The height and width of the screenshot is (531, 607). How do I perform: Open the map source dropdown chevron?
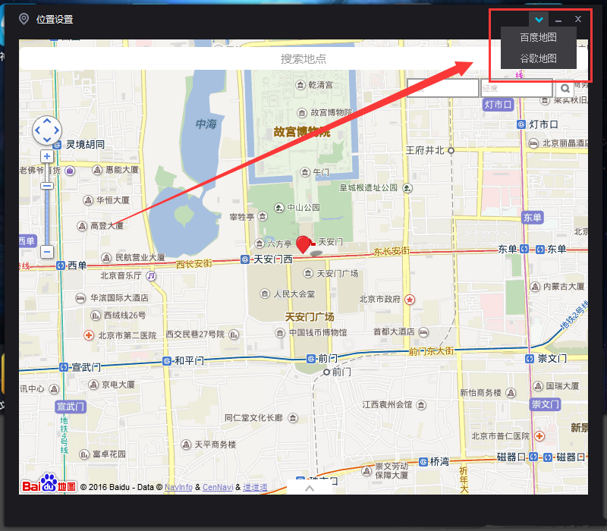tap(539, 20)
